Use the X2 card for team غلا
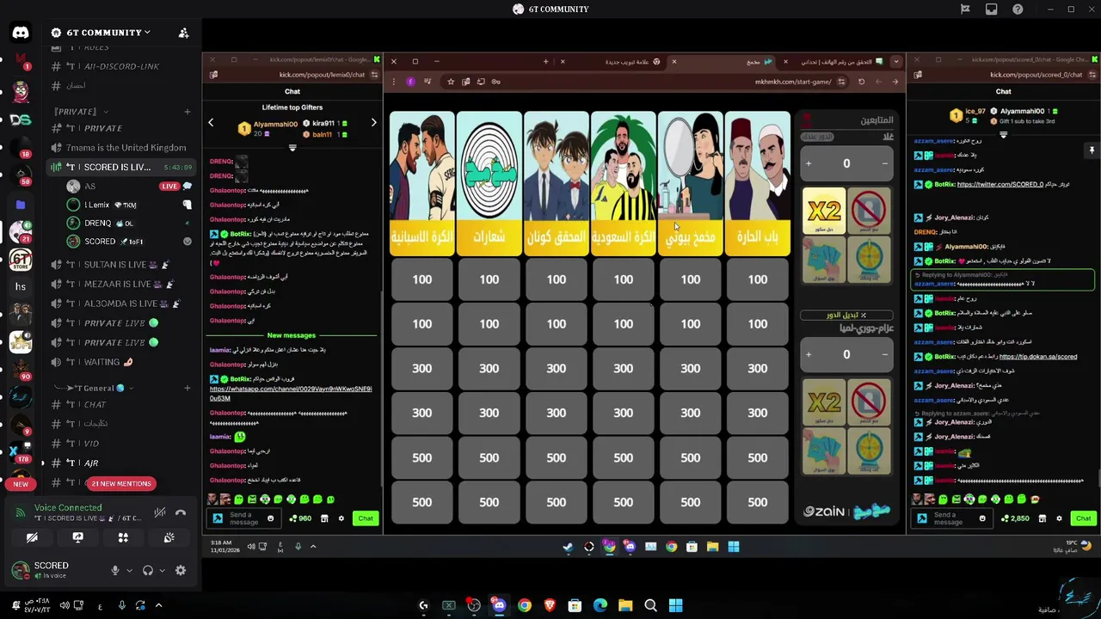 tap(824, 210)
